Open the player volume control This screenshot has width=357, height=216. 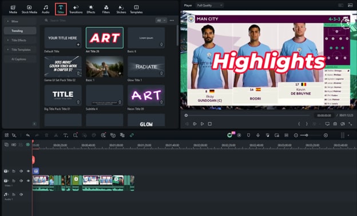pos(343,124)
